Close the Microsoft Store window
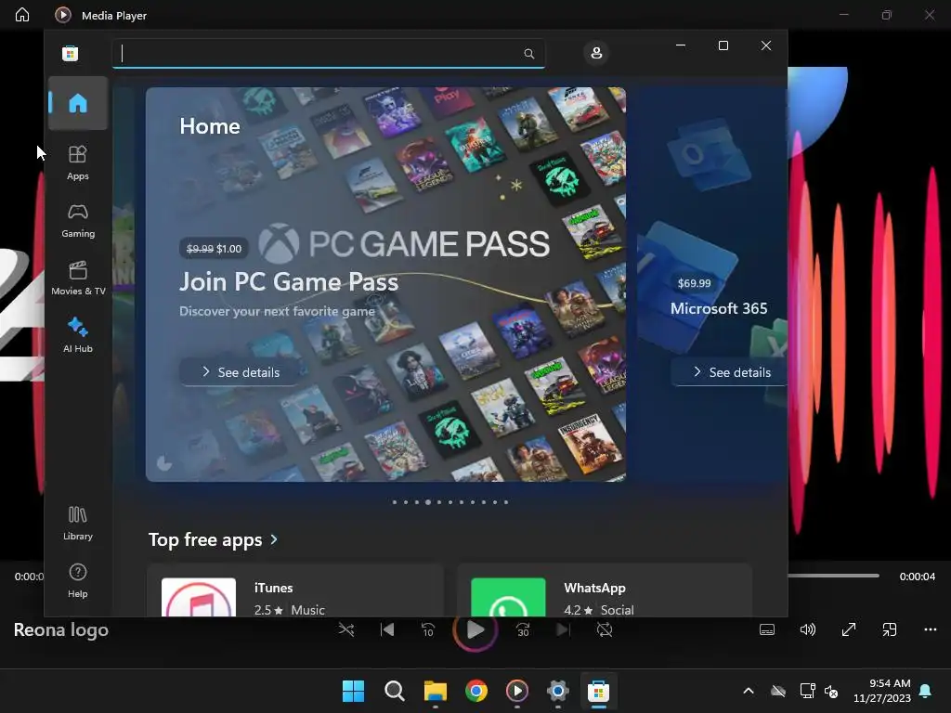Screen dimensions: 951x713 [766, 45]
